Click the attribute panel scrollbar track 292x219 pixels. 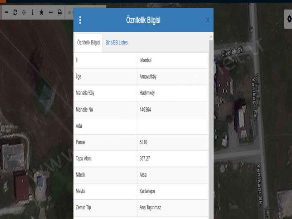pos(211,125)
